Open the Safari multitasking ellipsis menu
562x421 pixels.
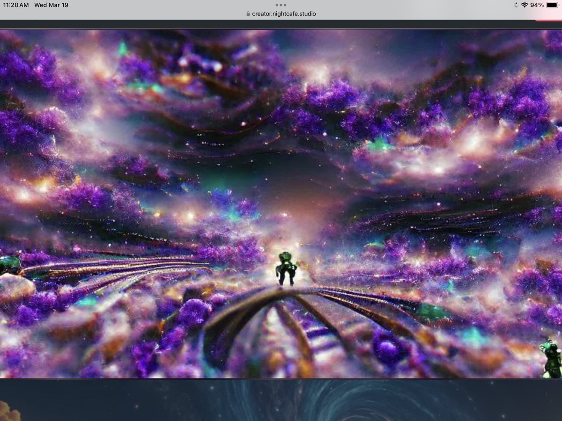coord(281,5)
